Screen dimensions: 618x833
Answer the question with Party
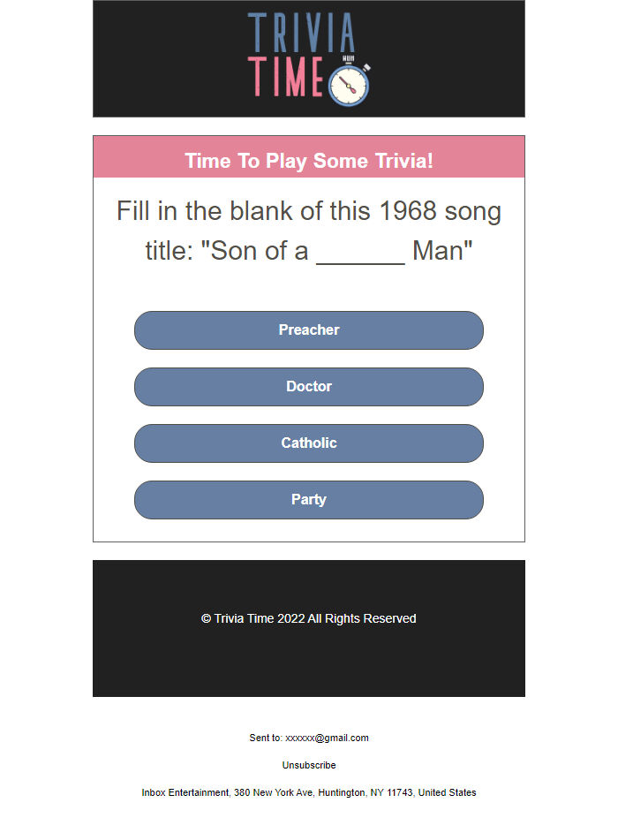(x=309, y=499)
